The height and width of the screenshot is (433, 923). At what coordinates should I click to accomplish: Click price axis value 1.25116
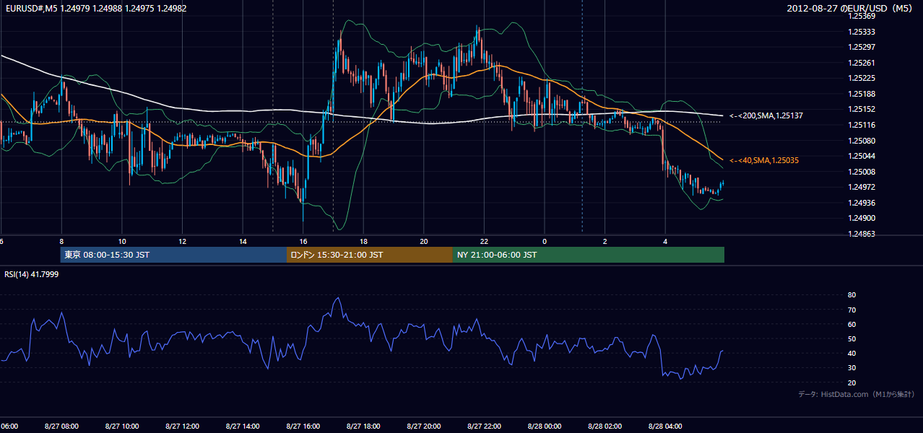click(x=863, y=126)
